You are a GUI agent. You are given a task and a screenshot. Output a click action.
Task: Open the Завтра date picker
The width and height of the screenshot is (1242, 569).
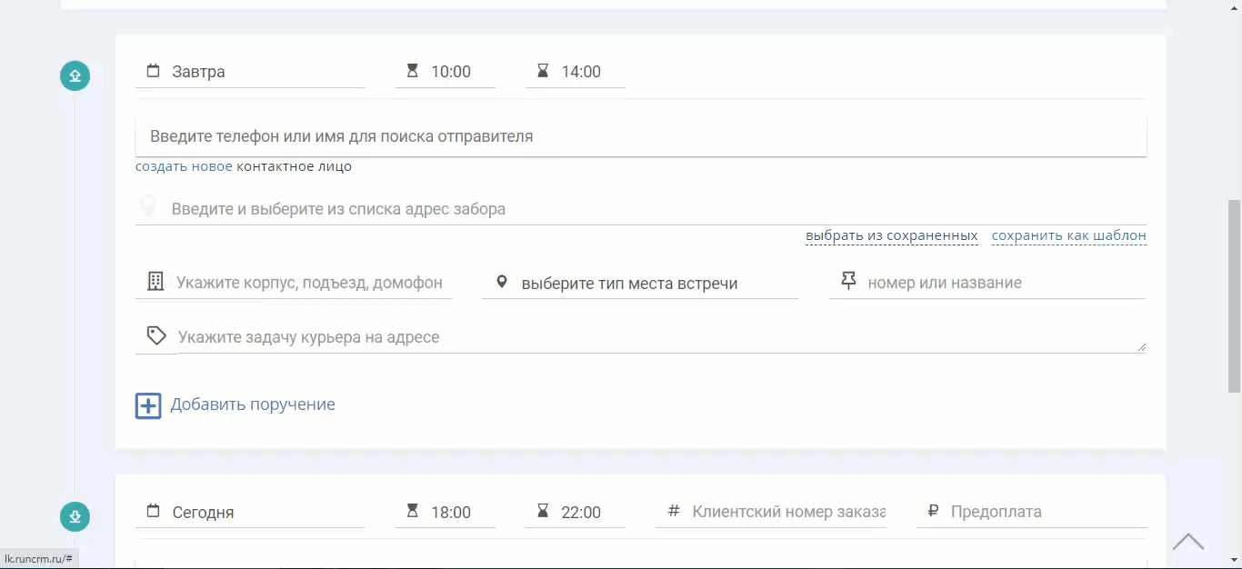click(250, 72)
